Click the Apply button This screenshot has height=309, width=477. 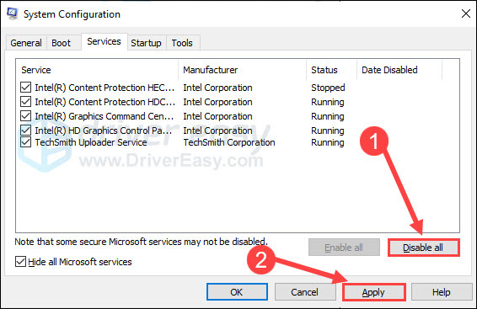374,292
